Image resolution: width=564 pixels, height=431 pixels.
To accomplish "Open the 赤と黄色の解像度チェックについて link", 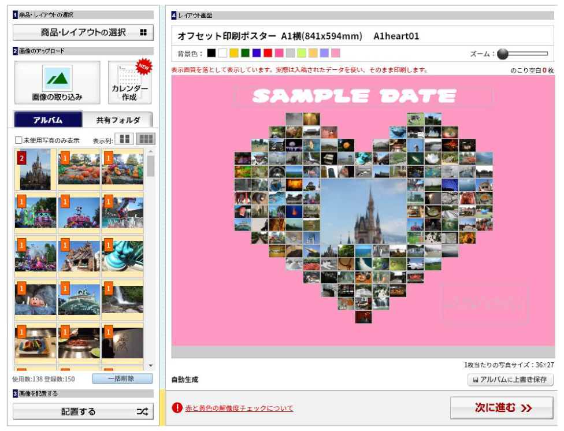I will click(x=239, y=408).
